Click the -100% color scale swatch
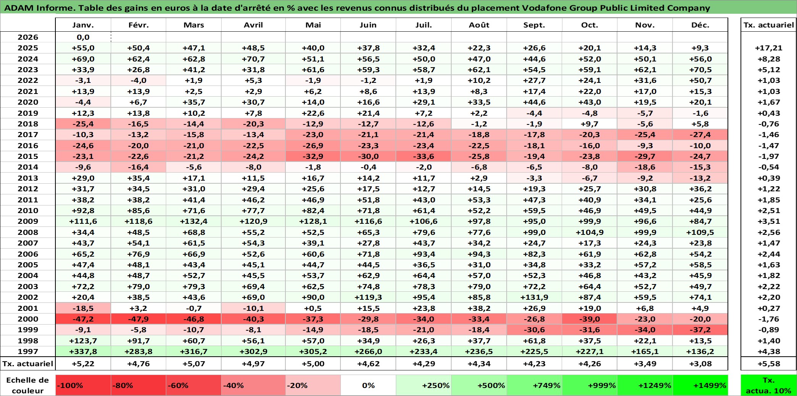797x396 pixels. [x=83, y=385]
